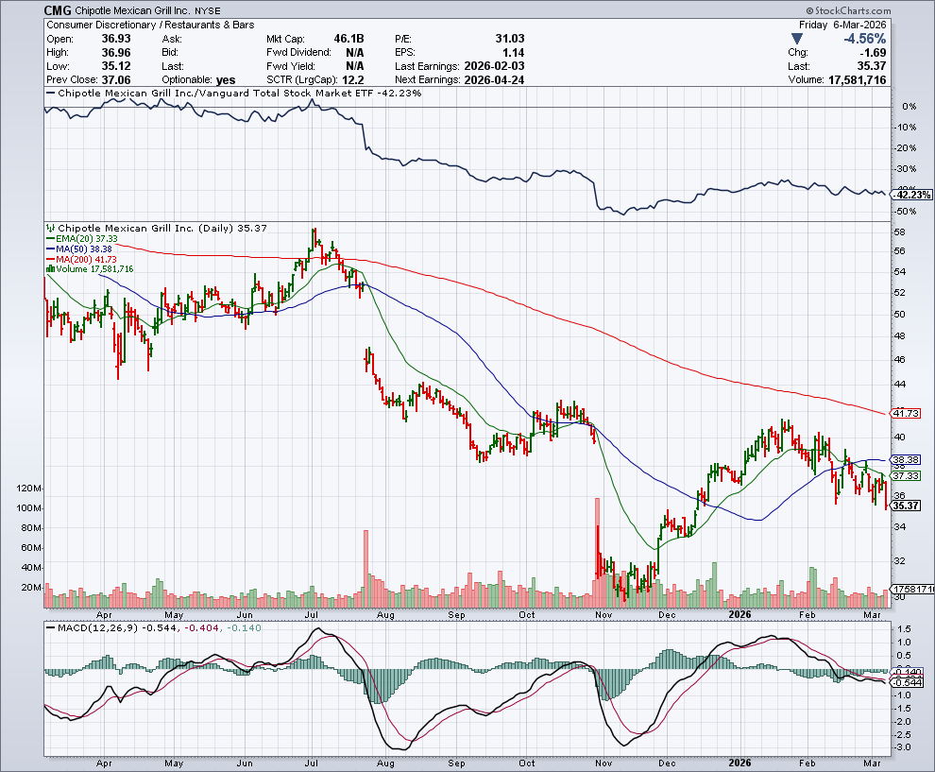Click the Chg value -1.69
The image size is (935, 772).
(x=872, y=53)
